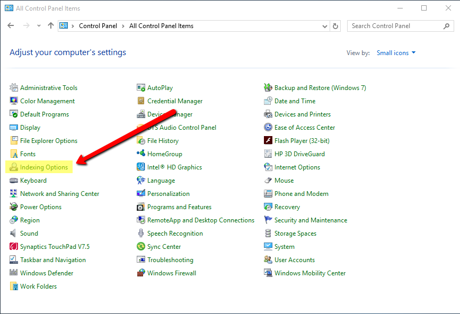Expand the address bar history dropdown
The image size is (460, 314).
point(324,26)
